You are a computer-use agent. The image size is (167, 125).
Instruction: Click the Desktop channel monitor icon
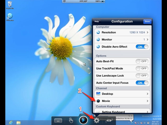(x=98, y=94)
